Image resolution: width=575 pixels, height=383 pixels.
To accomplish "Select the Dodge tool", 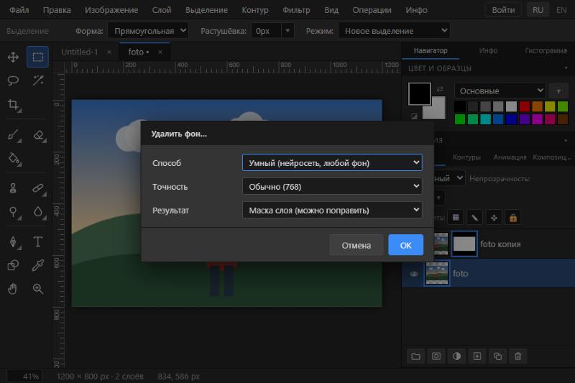I will [13, 212].
